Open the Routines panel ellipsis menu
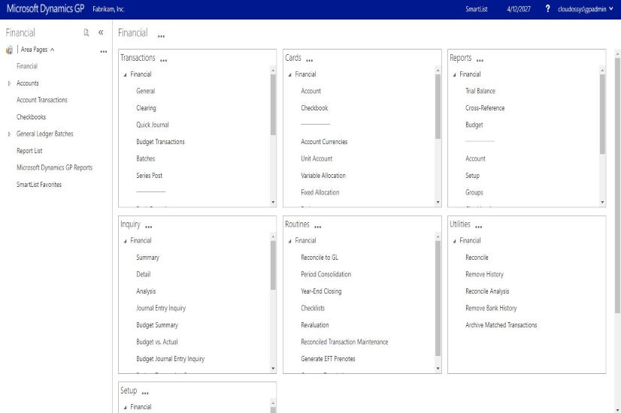Viewport: 621px width, 413px height. point(317,227)
